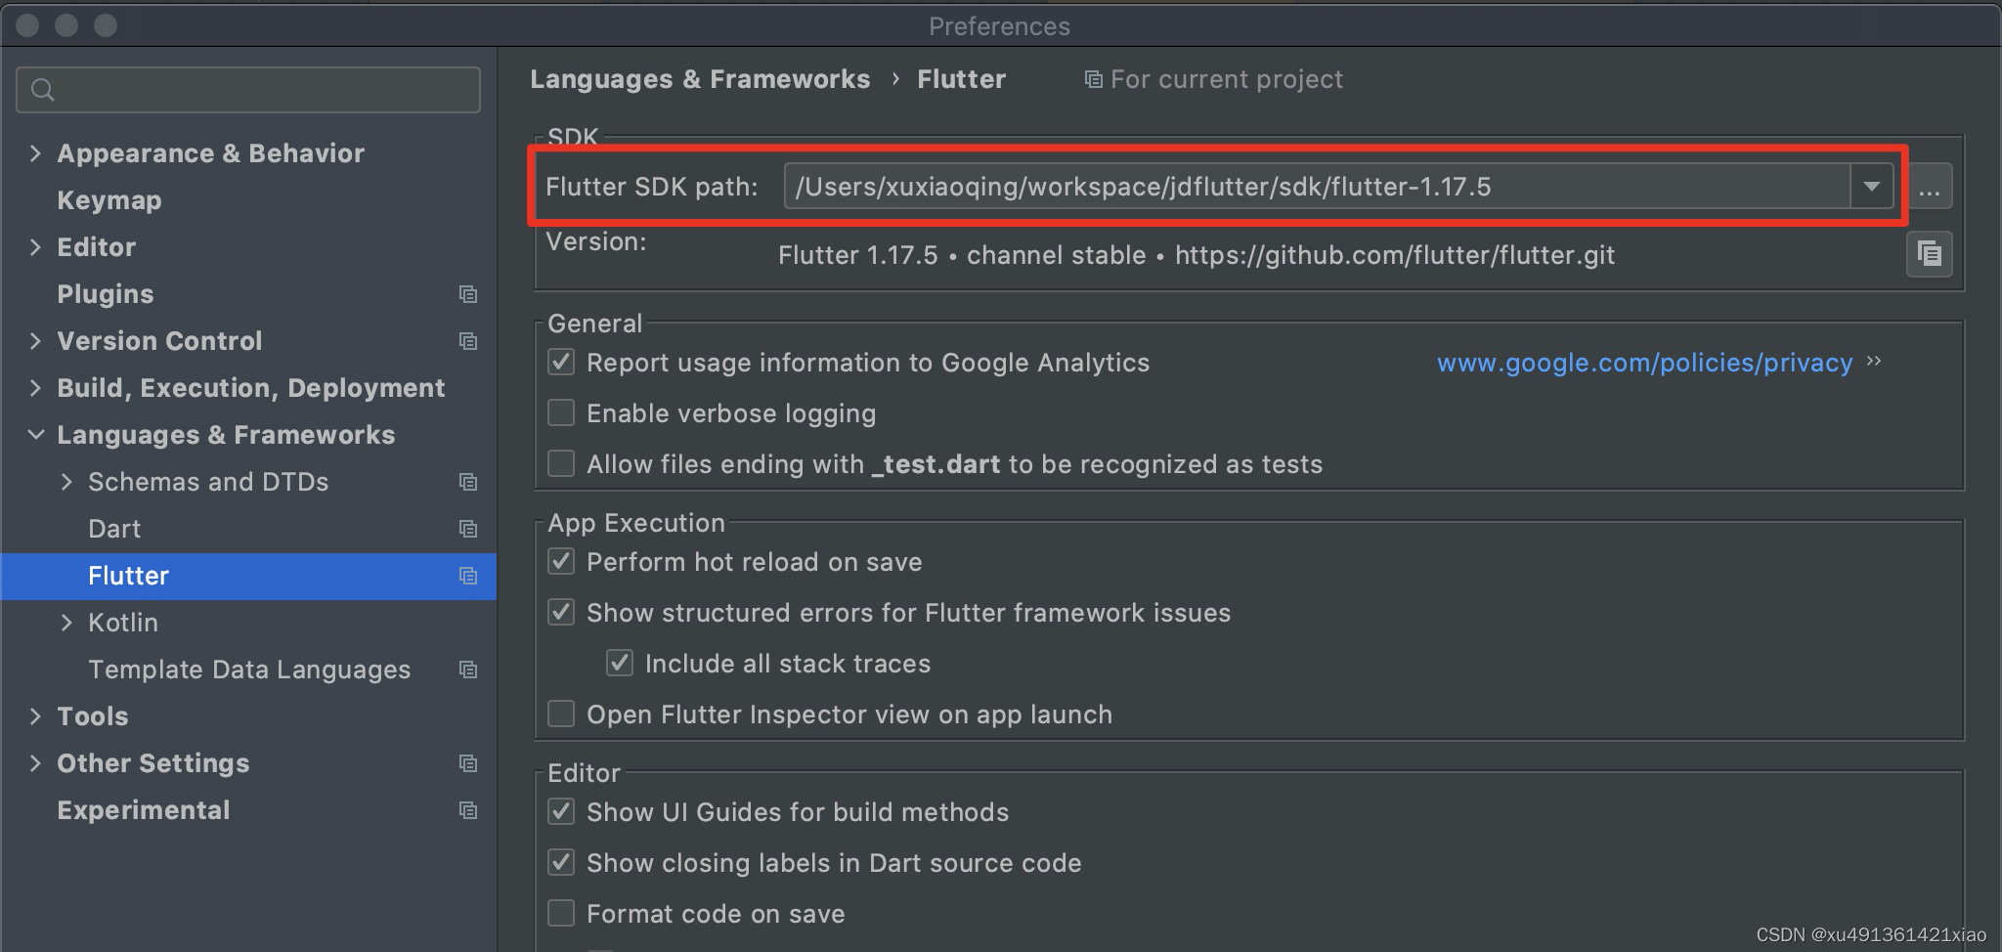The image size is (2002, 952).
Task: Open Keymap settings
Action: click(109, 200)
